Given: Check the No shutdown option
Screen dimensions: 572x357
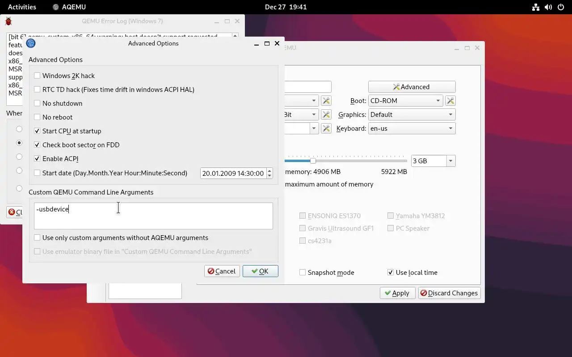Looking at the screenshot, I should (37, 104).
